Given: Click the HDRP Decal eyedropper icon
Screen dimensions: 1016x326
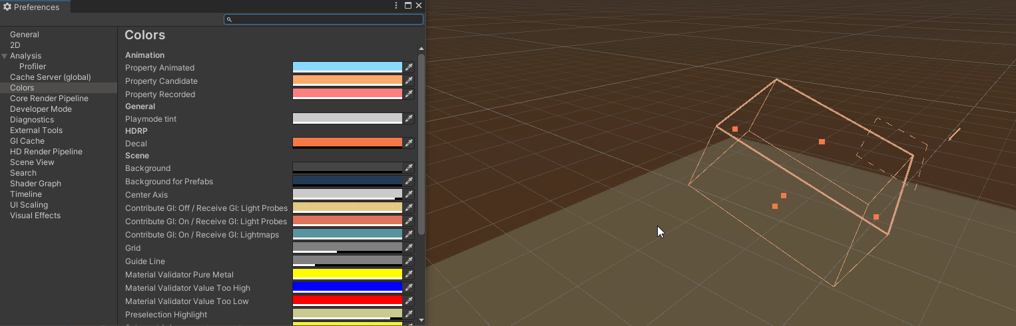Looking at the screenshot, I should pos(409,143).
